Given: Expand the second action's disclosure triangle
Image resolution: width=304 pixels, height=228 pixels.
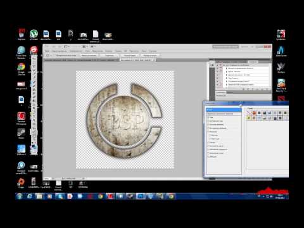Looking at the screenshot, I should pyautogui.click(x=226, y=72).
